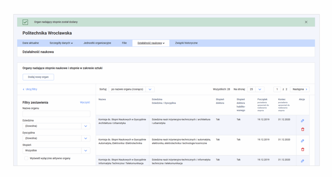Clear filters with 'Wyczyść' link
Viewport: 332px width, 177px height.
(85, 102)
